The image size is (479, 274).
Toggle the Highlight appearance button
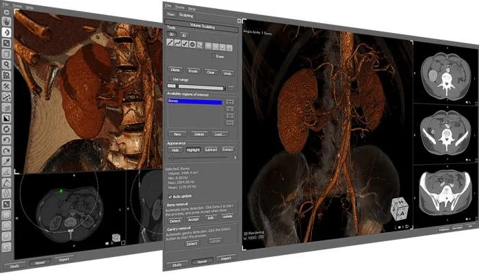[x=193, y=150]
